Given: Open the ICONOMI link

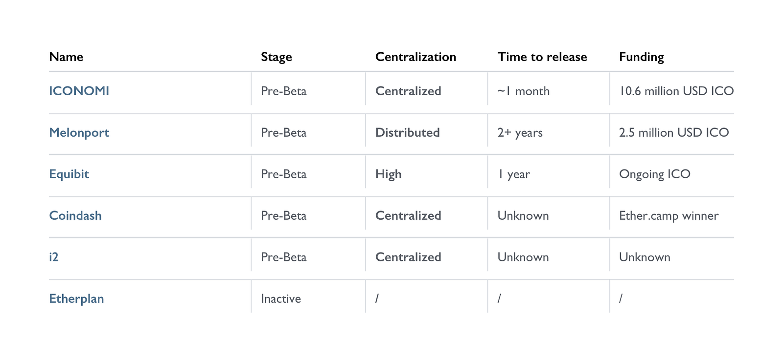Looking at the screenshot, I should point(79,91).
